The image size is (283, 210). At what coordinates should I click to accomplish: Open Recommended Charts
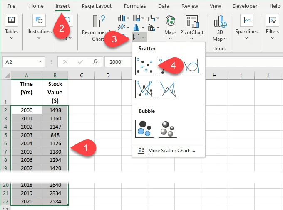click(98, 21)
